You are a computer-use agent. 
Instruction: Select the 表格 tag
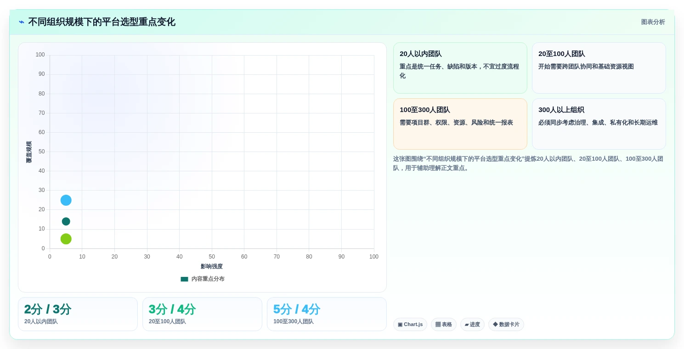coord(444,325)
